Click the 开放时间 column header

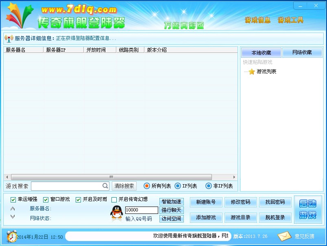100,50
